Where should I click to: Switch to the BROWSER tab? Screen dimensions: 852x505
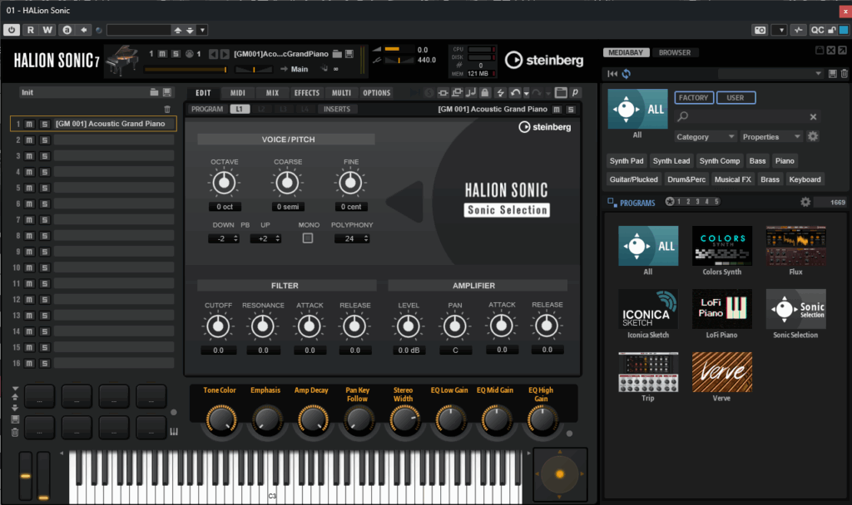(x=675, y=52)
